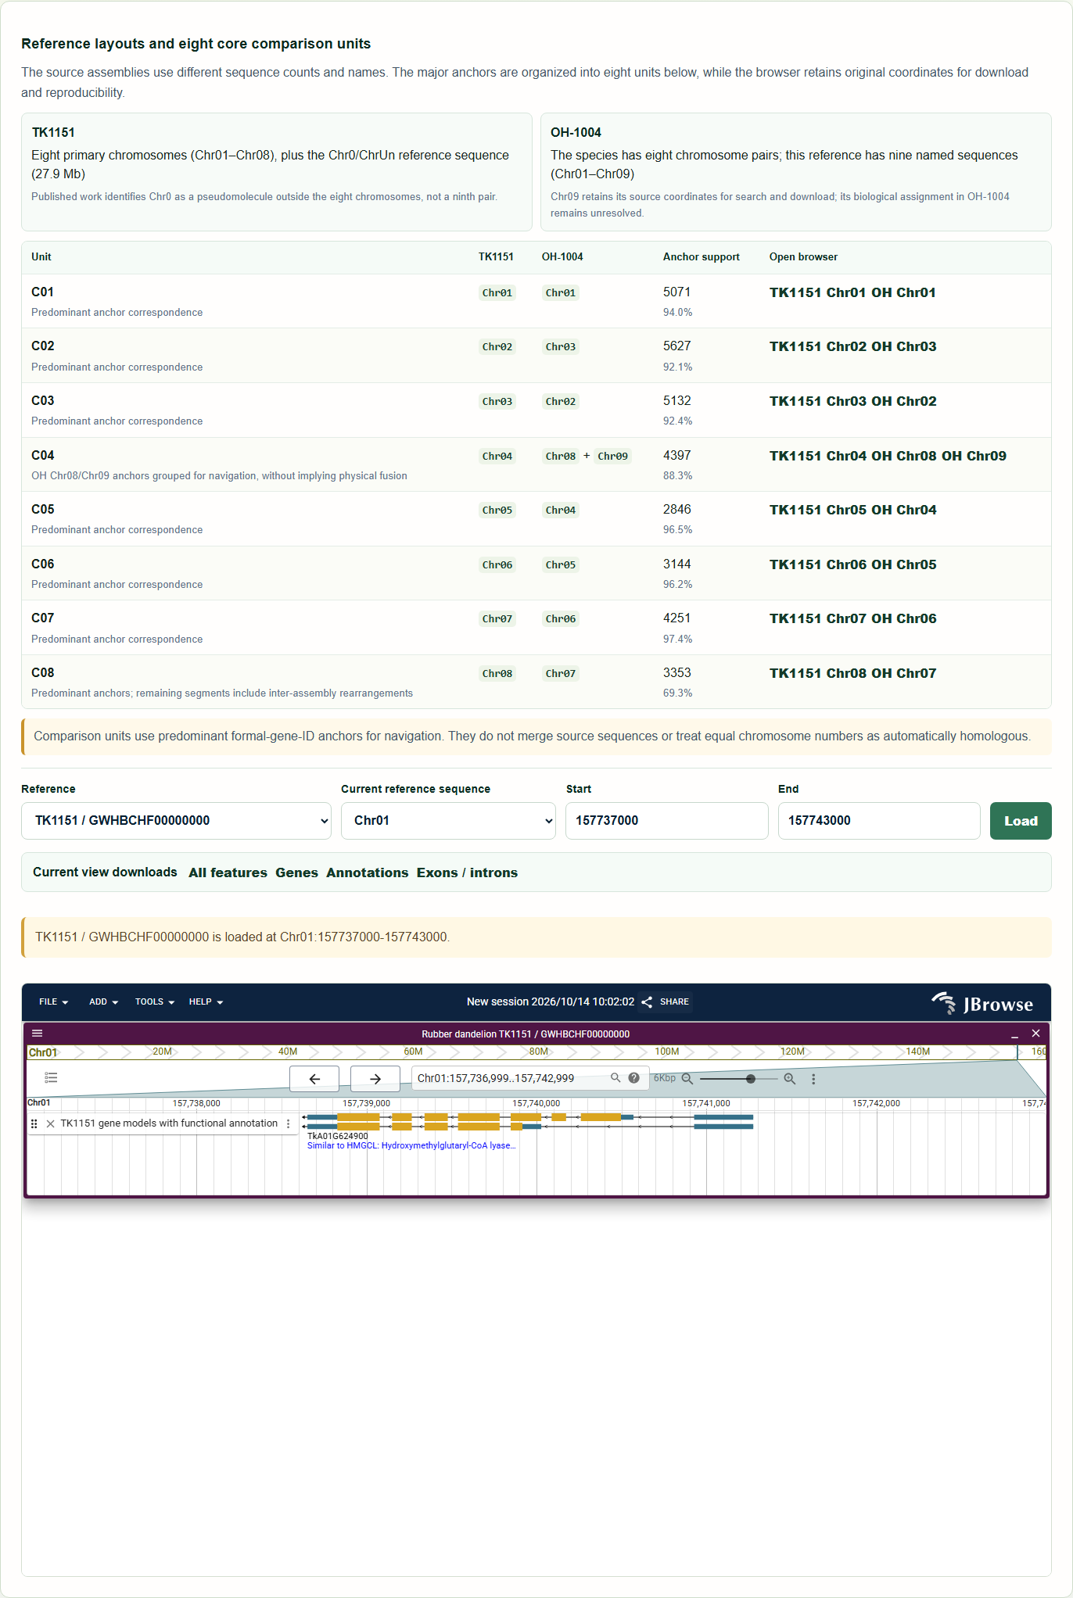Open the location search help icon
The image size is (1073, 1598).
(633, 1077)
